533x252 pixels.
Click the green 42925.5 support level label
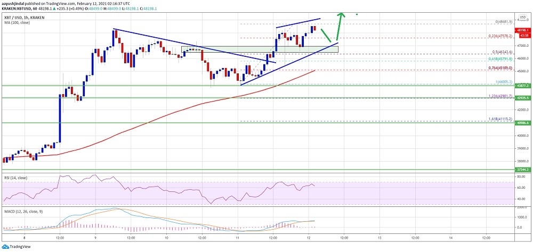[523, 98]
